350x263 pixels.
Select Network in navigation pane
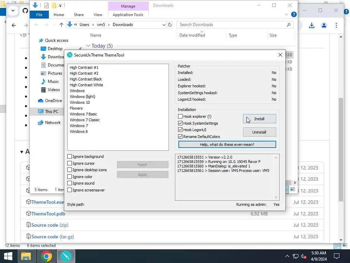tap(49, 123)
